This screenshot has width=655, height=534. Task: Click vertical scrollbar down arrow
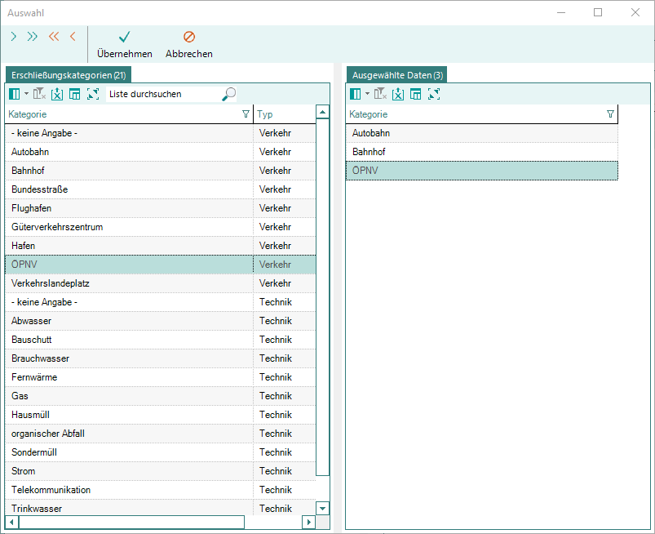click(x=322, y=509)
